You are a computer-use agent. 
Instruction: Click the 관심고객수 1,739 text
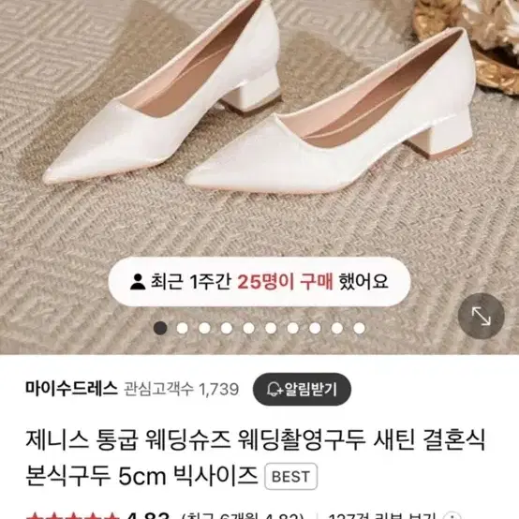coord(182,389)
